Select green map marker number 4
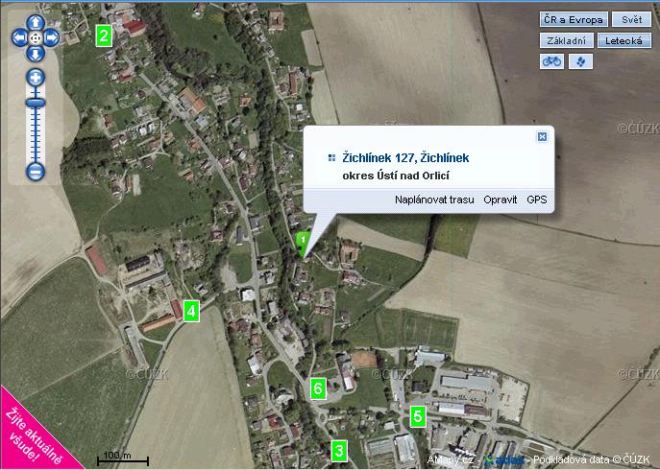The image size is (660, 470). [x=191, y=311]
